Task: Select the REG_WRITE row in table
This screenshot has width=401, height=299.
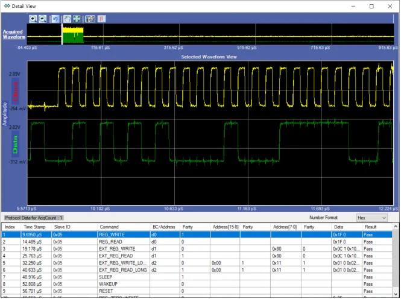Action: point(112,234)
